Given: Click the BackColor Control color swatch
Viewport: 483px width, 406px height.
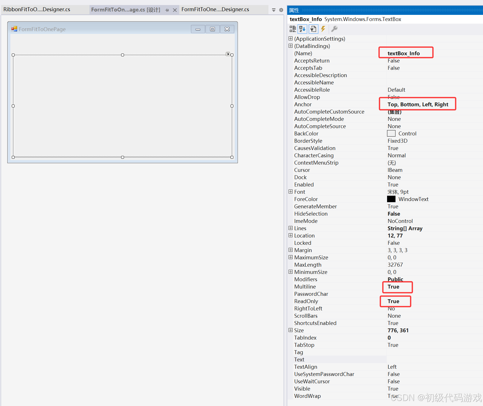Looking at the screenshot, I should pos(391,133).
